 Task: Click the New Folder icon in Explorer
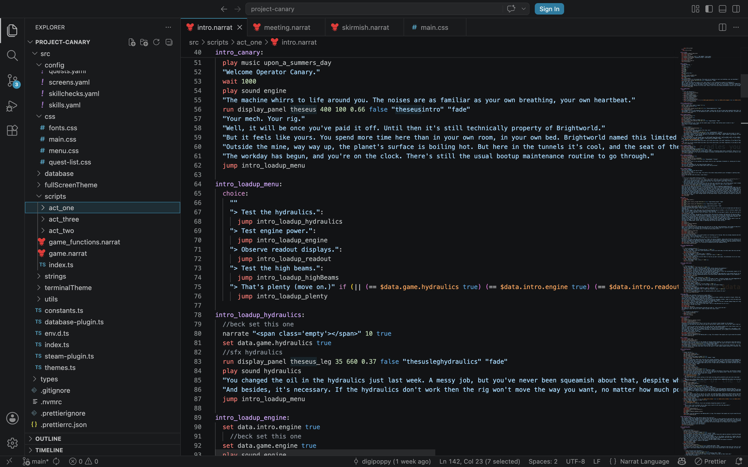[x=144, y=42]
